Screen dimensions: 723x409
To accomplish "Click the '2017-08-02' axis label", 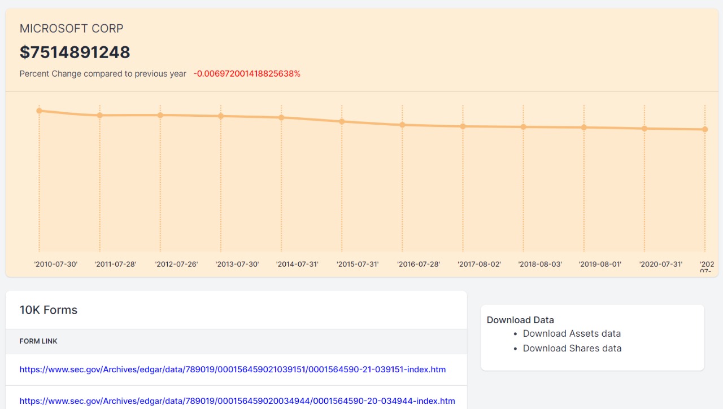I will 479,264.
